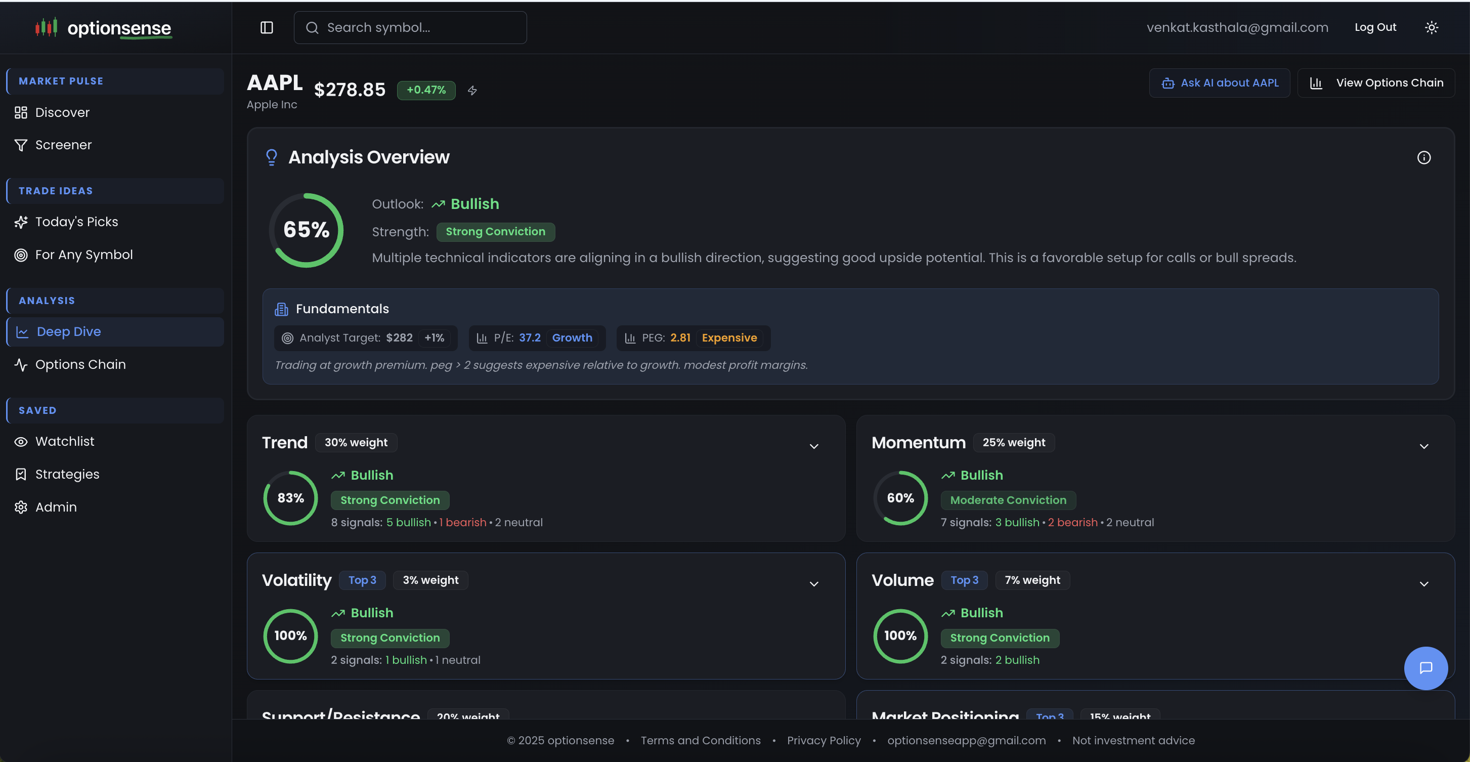Click the sun icon to switch theme
This screenshot has width=1470, height=762.
[x=1431, y=27]
